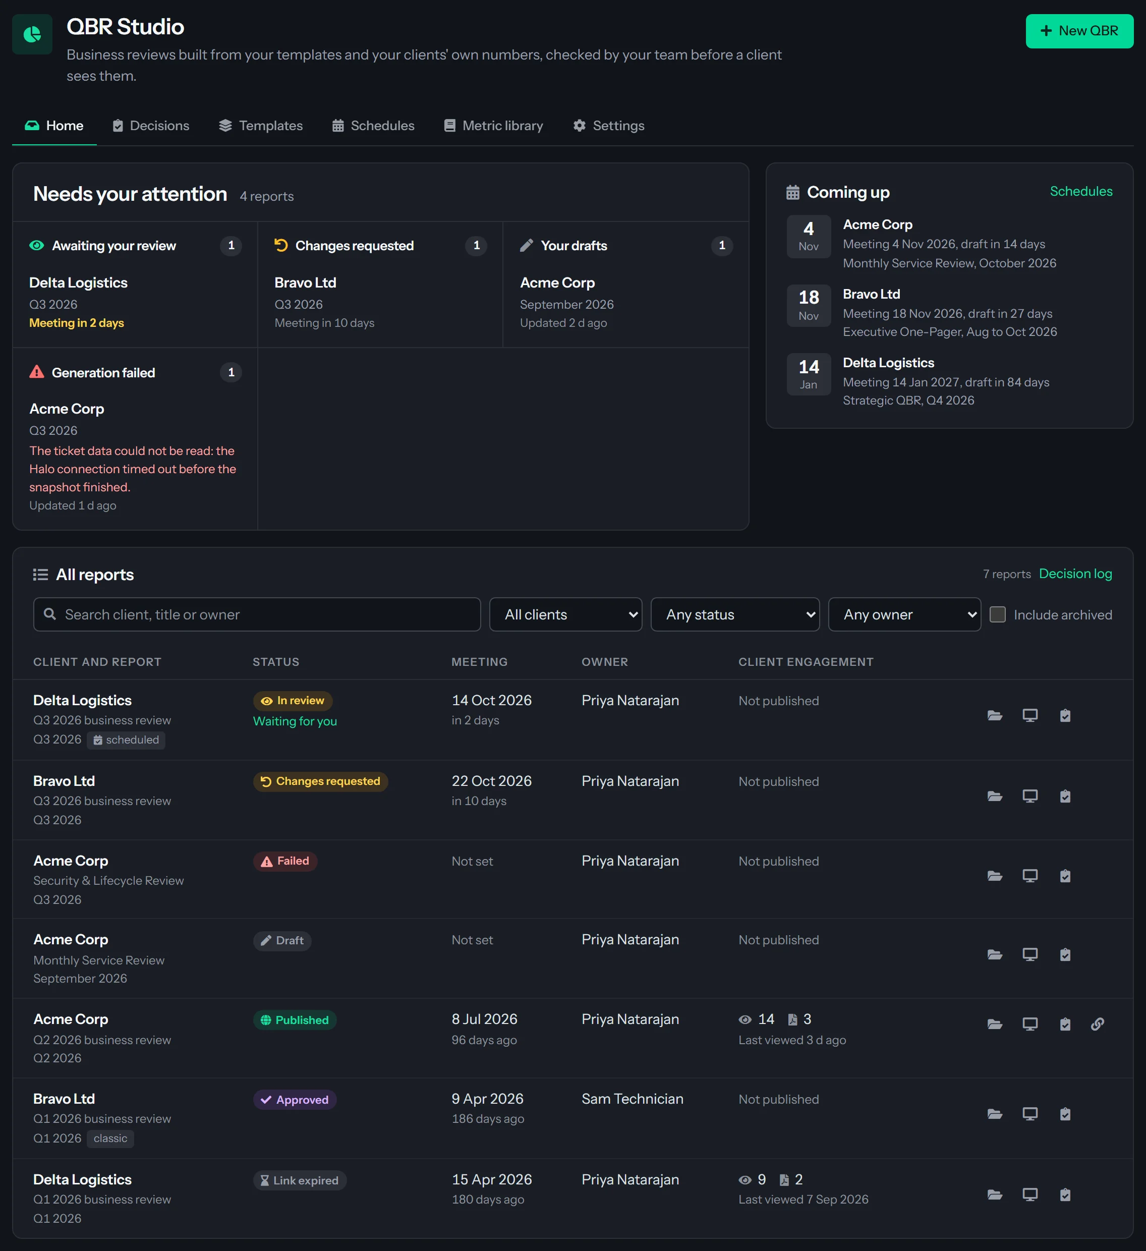Open folder icon for Bravo Ltd Q1 approved report

pyautogui.click(x=995, y=1114)
